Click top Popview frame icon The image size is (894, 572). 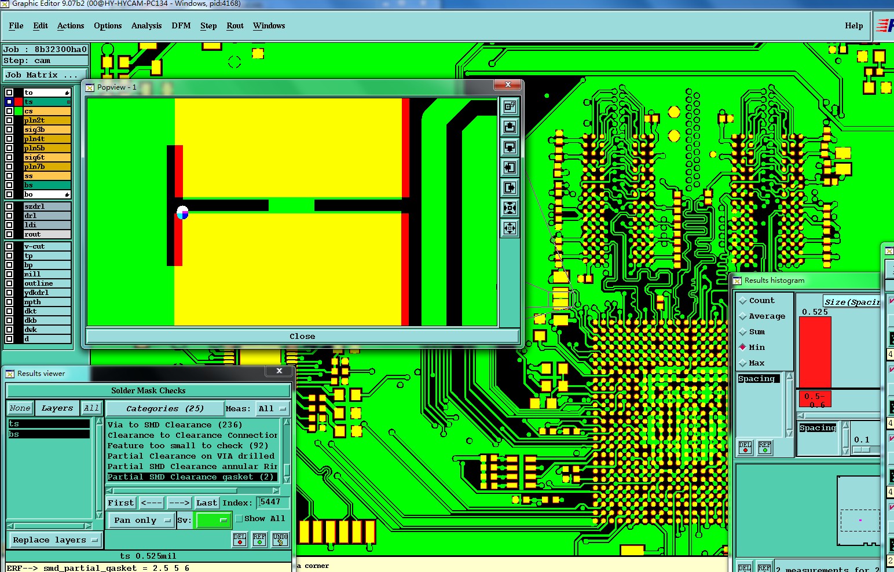click(x=510, y=106)
